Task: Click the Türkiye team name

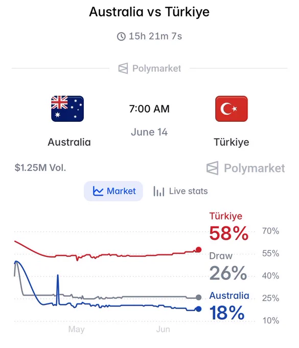Action: tap(232, 142)
